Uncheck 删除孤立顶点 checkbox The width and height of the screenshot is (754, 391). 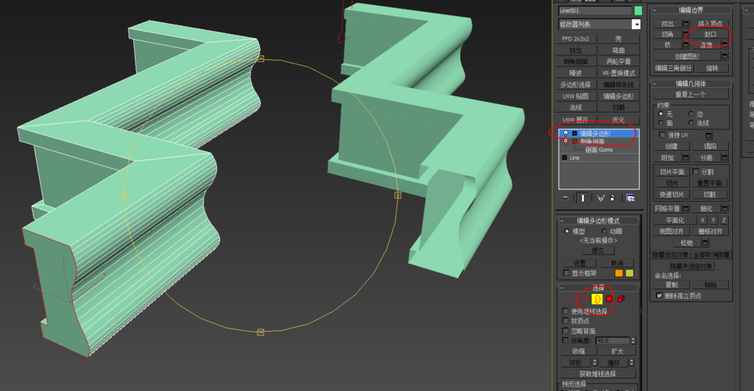658,296
